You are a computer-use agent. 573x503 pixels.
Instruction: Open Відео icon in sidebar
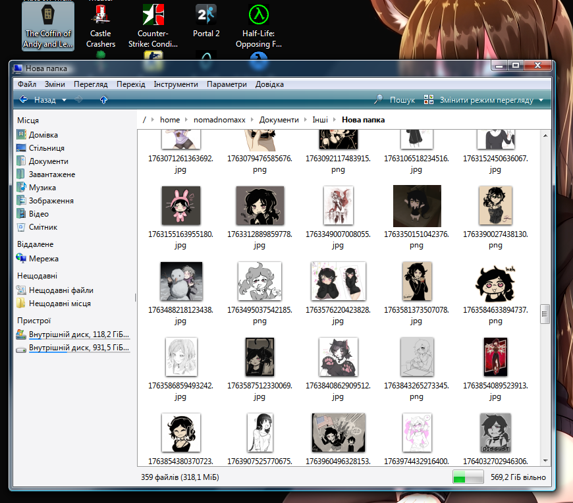pos(21,213)
